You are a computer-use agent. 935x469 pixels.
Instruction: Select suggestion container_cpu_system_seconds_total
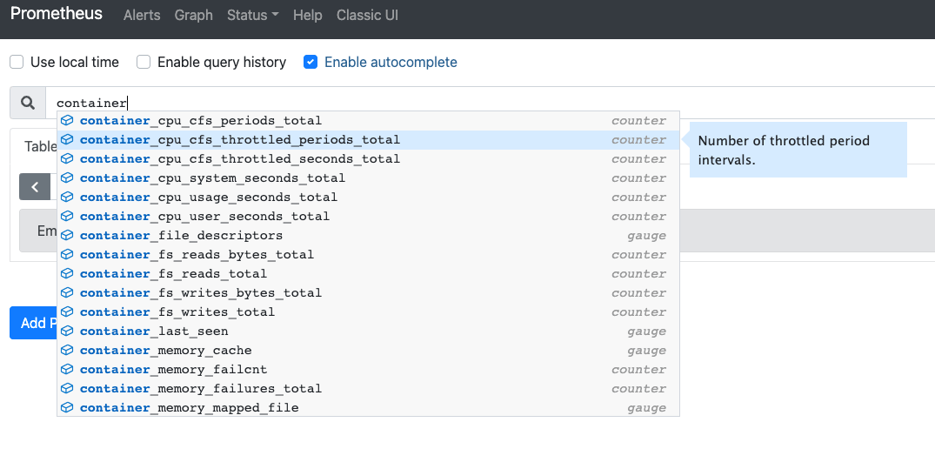pos(368,178)
